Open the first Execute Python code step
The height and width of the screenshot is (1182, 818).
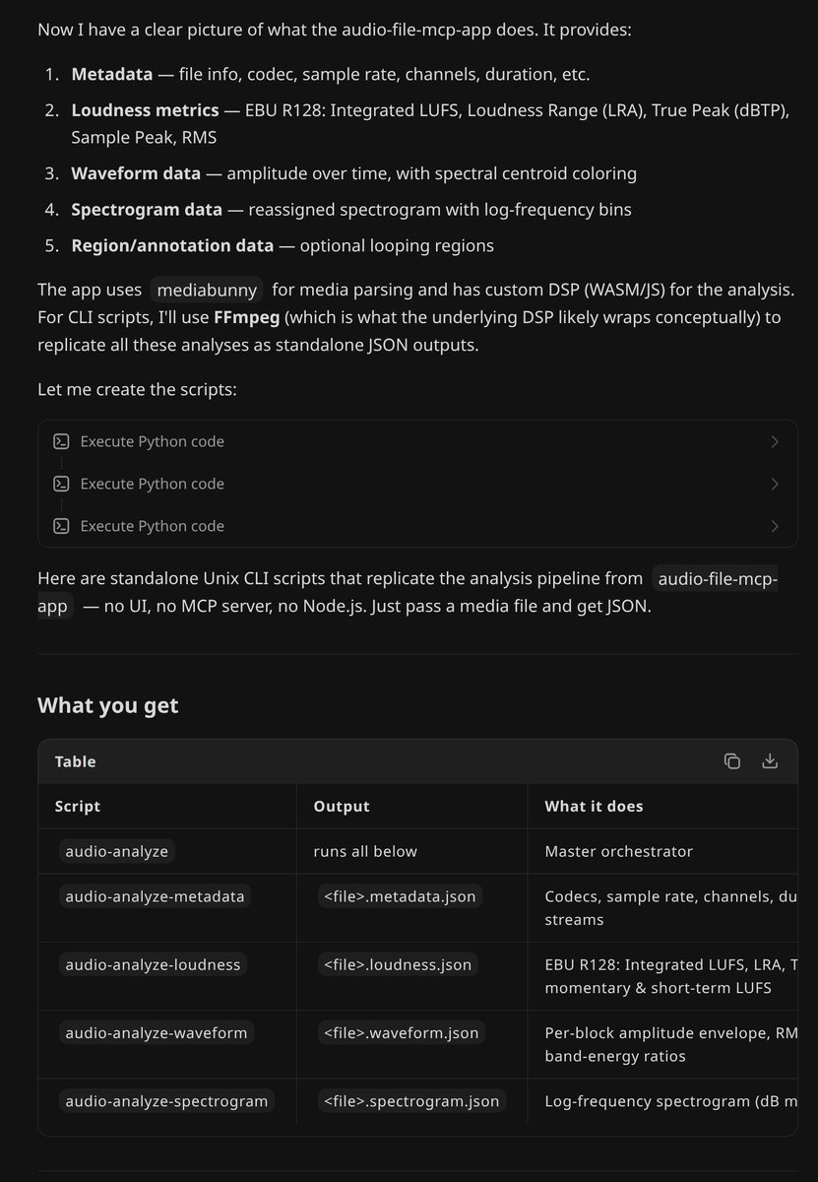(417, 441)
